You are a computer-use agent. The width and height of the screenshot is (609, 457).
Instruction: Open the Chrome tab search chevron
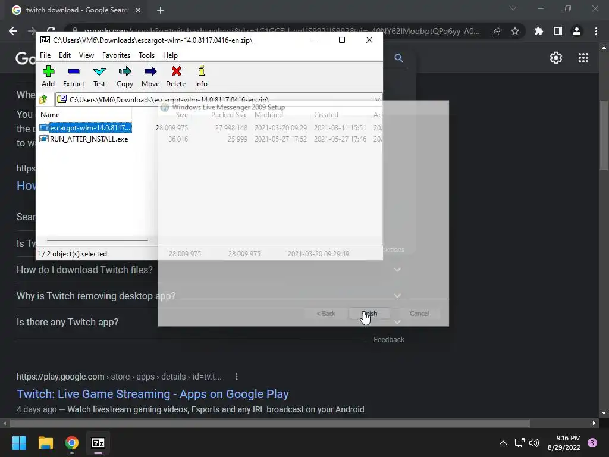(x=513, y=8)
